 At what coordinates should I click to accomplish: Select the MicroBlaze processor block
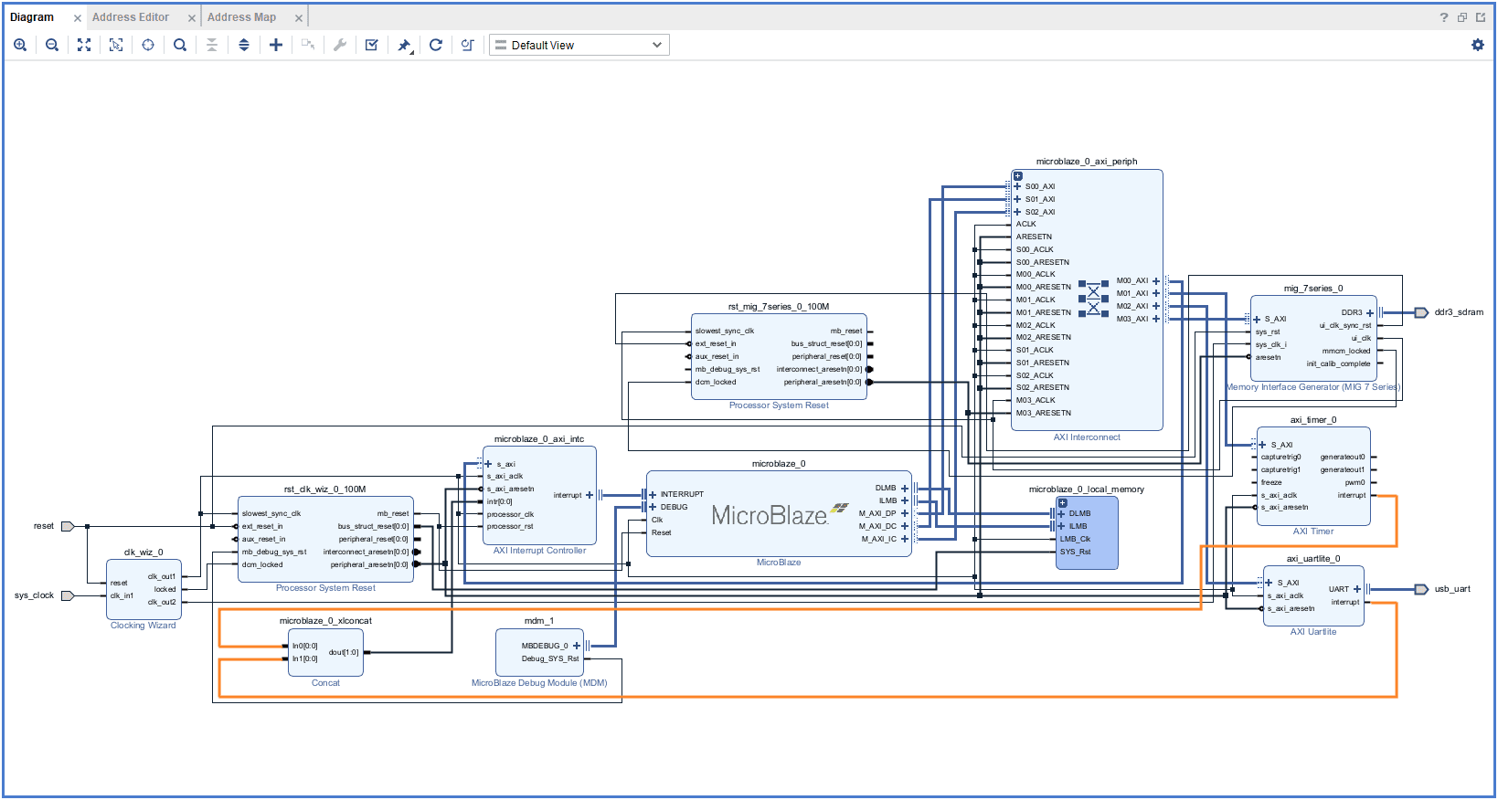[x=770, y=517]
